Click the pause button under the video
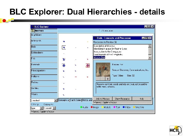Viewport: 185px width, 138px height. pos(108,79)
